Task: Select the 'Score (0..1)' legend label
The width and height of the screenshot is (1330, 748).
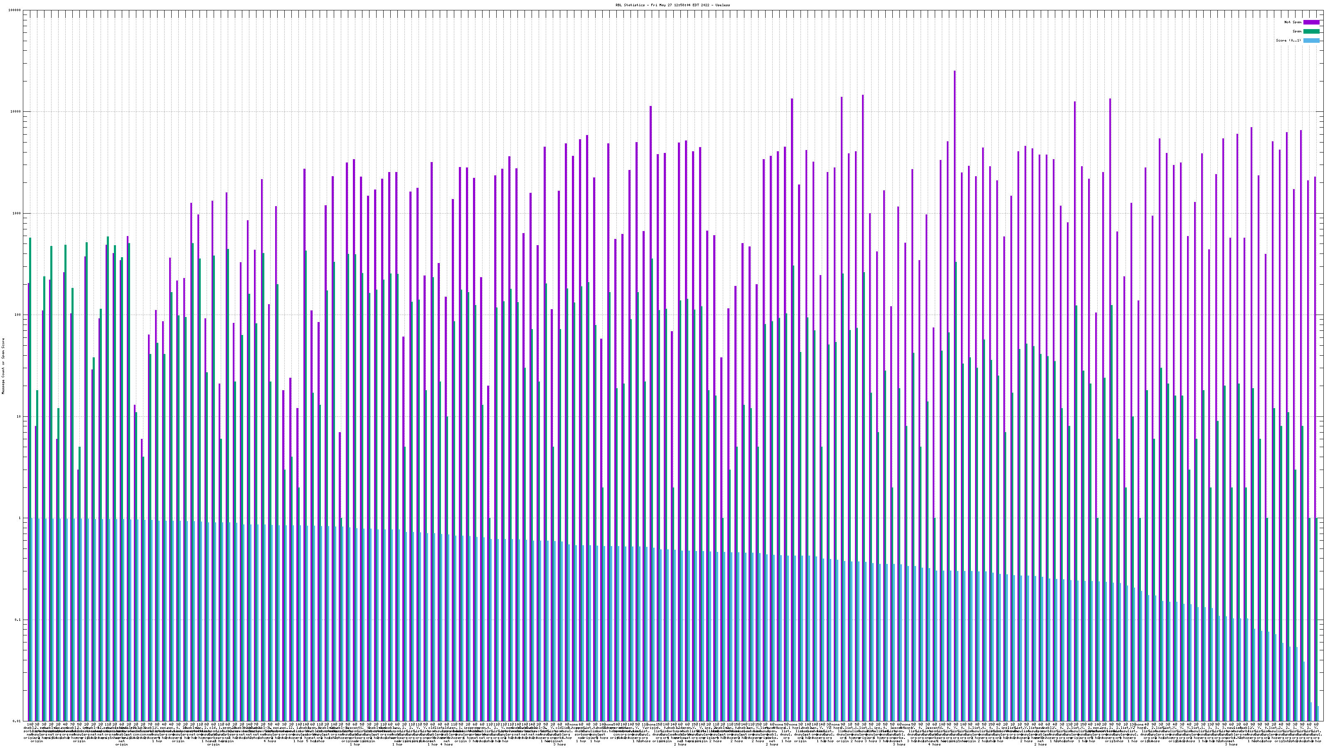Action: point(1288,40)
